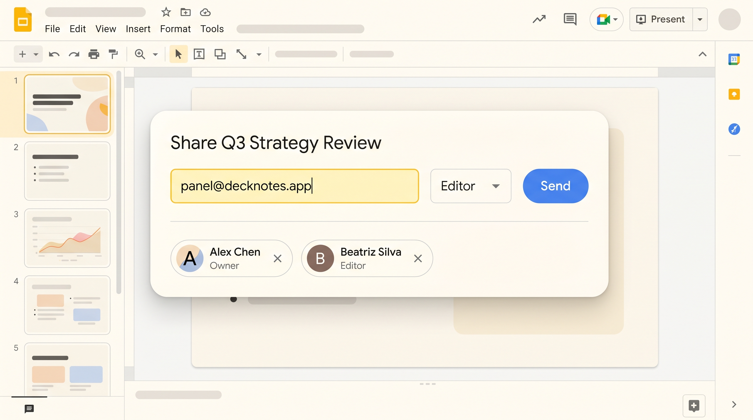Viewport: 753px width, 420px height.
Task: Open comment history
Action: 569,19
